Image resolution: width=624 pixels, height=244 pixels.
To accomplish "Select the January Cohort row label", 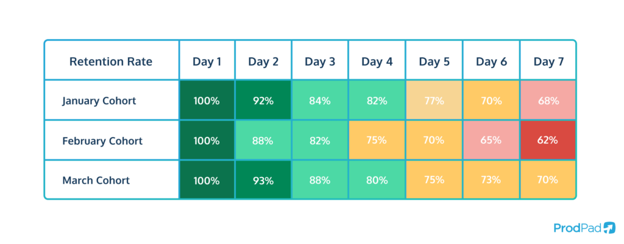I will 99,101.
